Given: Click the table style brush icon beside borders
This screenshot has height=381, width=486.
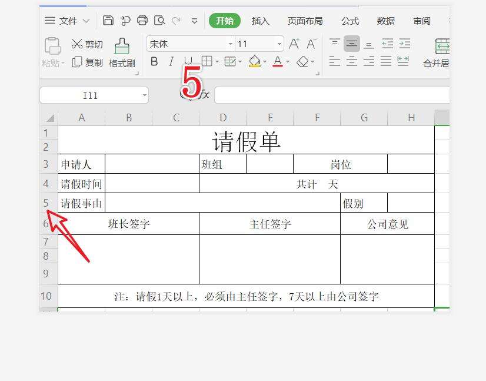Looking at the screenshot, I should pos(230,61).
